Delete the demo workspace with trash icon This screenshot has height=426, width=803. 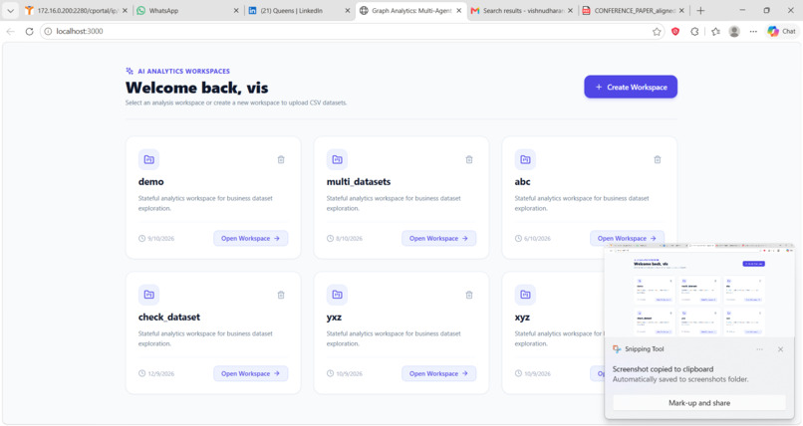point(281,159)
